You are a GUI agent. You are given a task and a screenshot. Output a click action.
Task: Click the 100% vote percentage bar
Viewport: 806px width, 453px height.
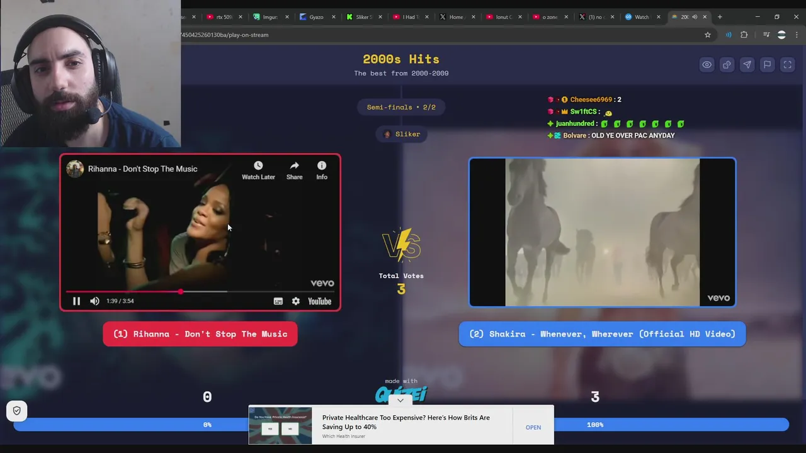(595, 425)
